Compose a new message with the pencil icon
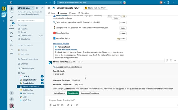Image resolution: width=178 pixels, height=110 pixels. (x=42, y=8)
